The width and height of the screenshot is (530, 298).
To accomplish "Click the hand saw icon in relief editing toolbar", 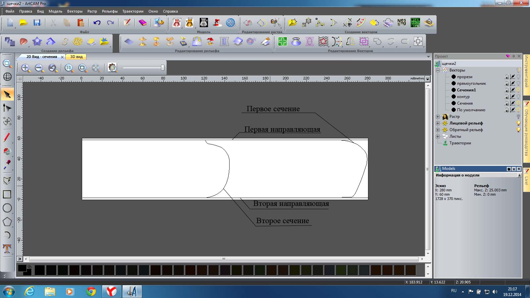I will 265,41.
